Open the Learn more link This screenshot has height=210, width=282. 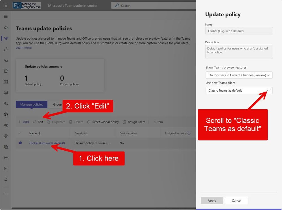(x=23, y=47)
